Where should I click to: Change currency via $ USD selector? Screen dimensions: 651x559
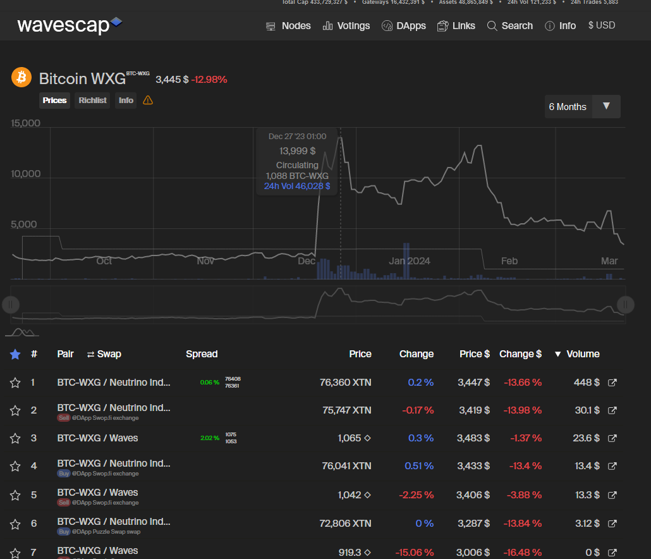[602, 25]
